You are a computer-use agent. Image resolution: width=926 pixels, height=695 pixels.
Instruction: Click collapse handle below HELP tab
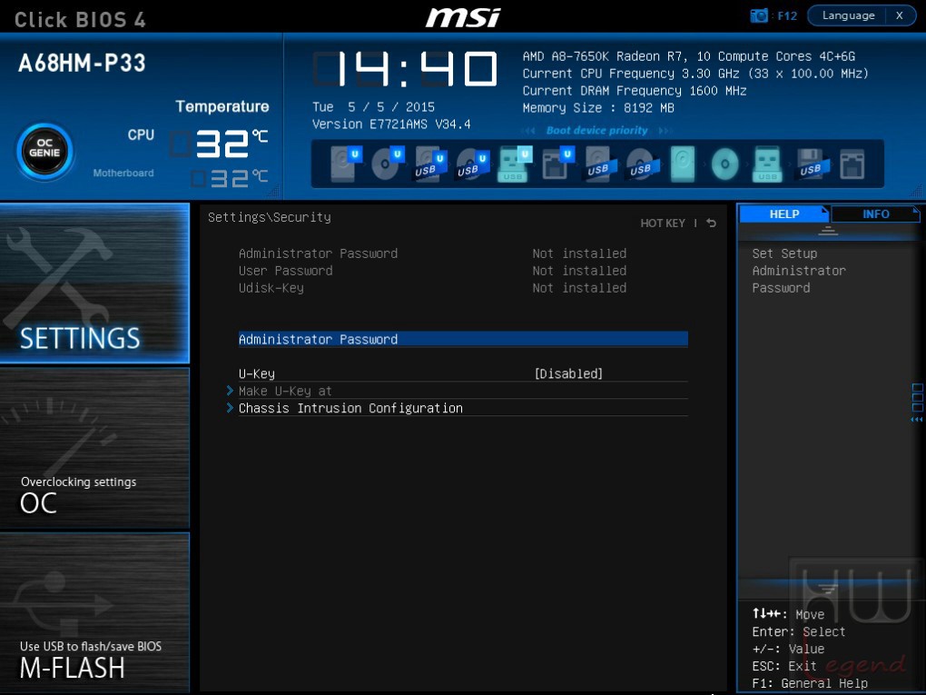[x=828, y=231]
